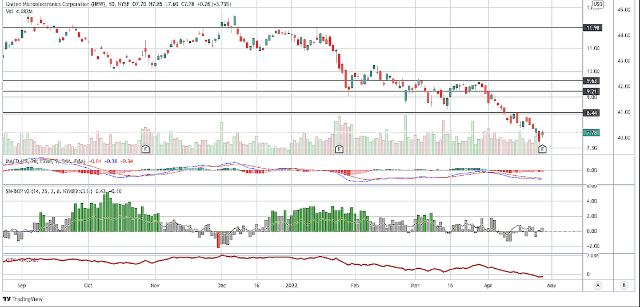Click the 45.00 value on outer price scale
The image size is (640, 307).
[x=625, y=9]
